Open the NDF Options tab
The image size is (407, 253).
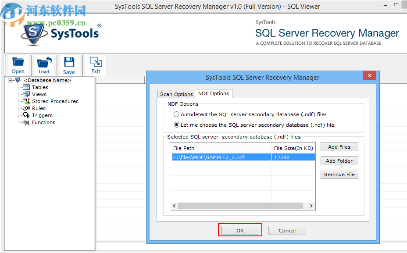pyautogui.click(x=214, y=93)
